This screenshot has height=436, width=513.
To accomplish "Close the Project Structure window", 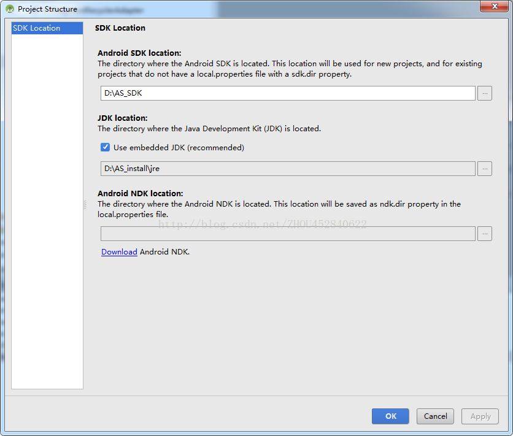I will [495, 6].
